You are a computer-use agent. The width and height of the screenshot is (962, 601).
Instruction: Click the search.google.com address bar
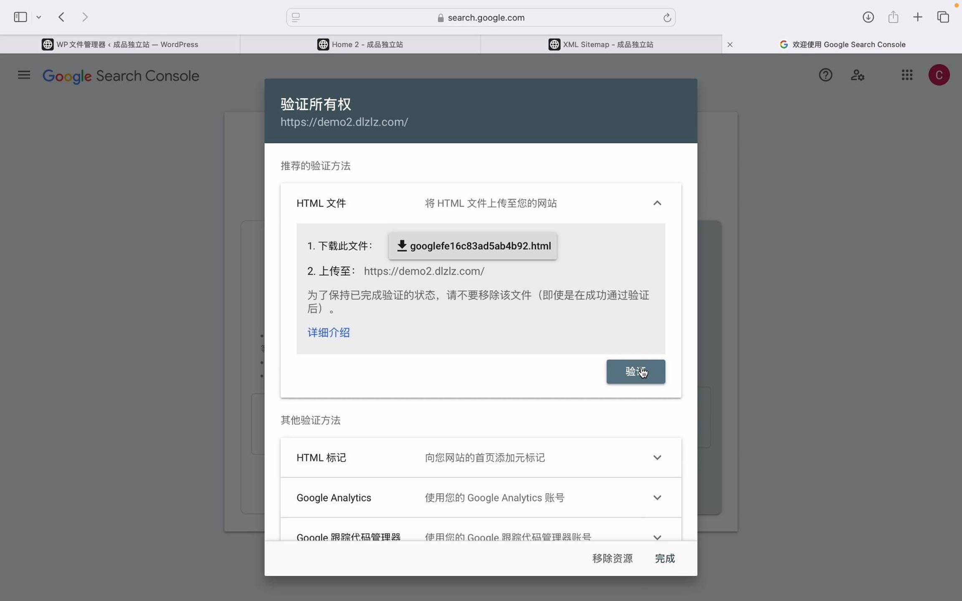point(481,18)
